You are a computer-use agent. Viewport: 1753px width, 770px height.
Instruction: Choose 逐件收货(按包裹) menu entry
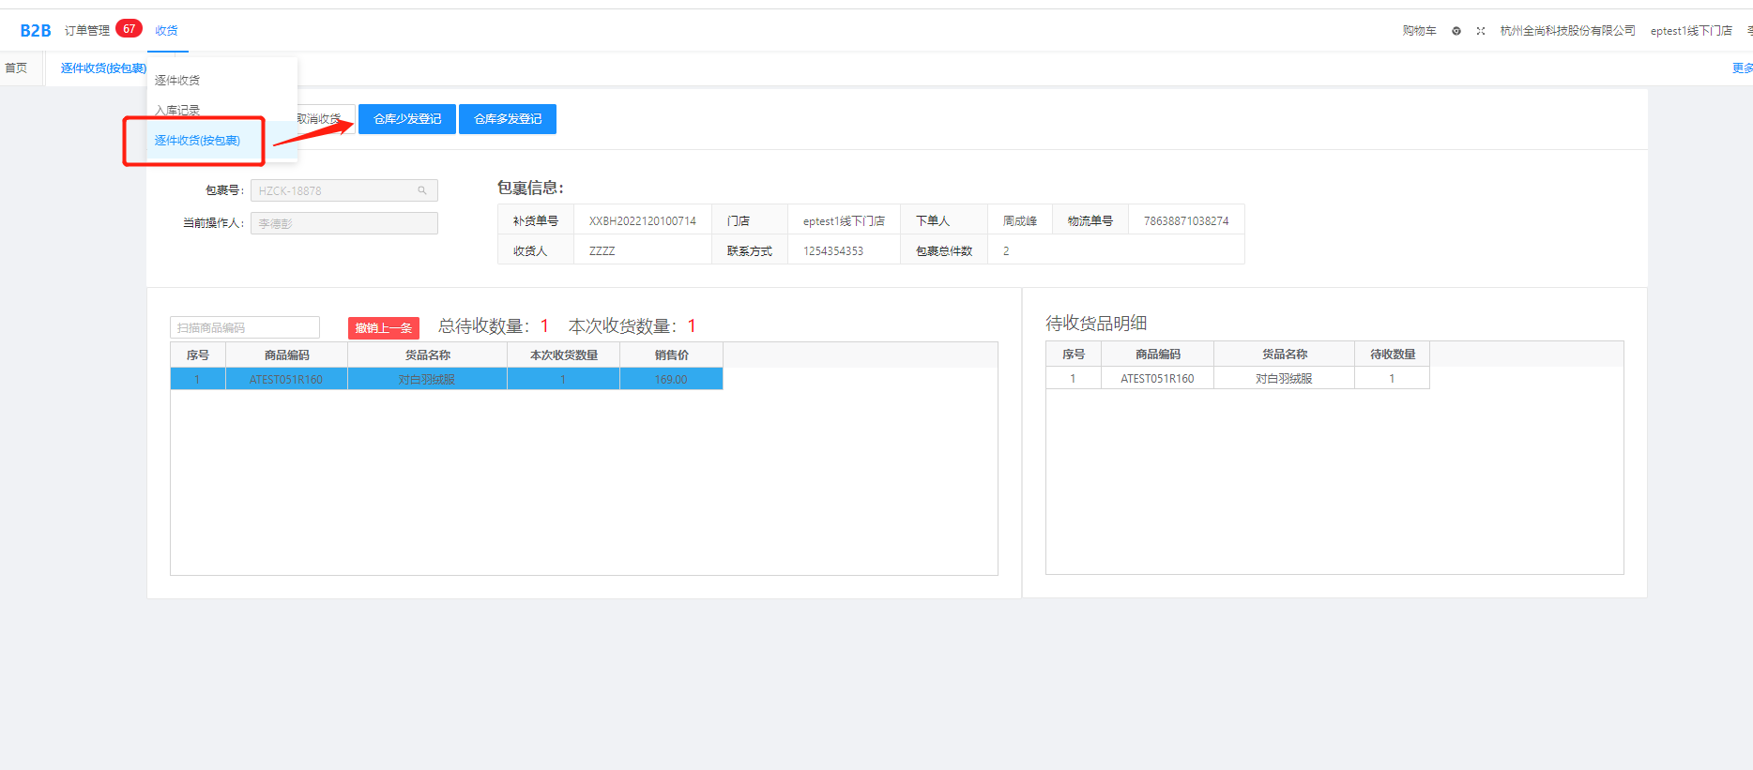[197, 141]
